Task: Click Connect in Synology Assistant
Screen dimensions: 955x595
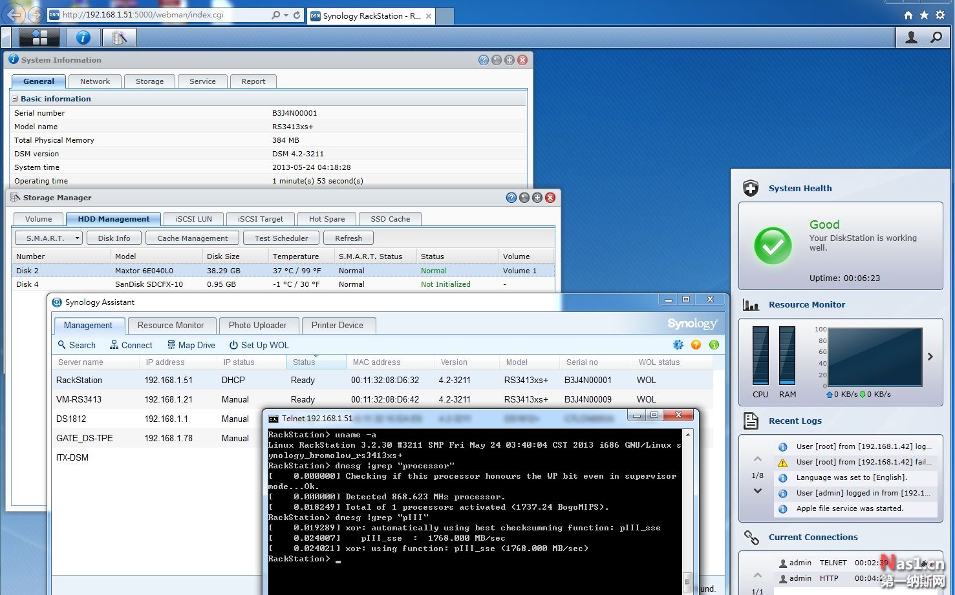Action: coord(131,346)
